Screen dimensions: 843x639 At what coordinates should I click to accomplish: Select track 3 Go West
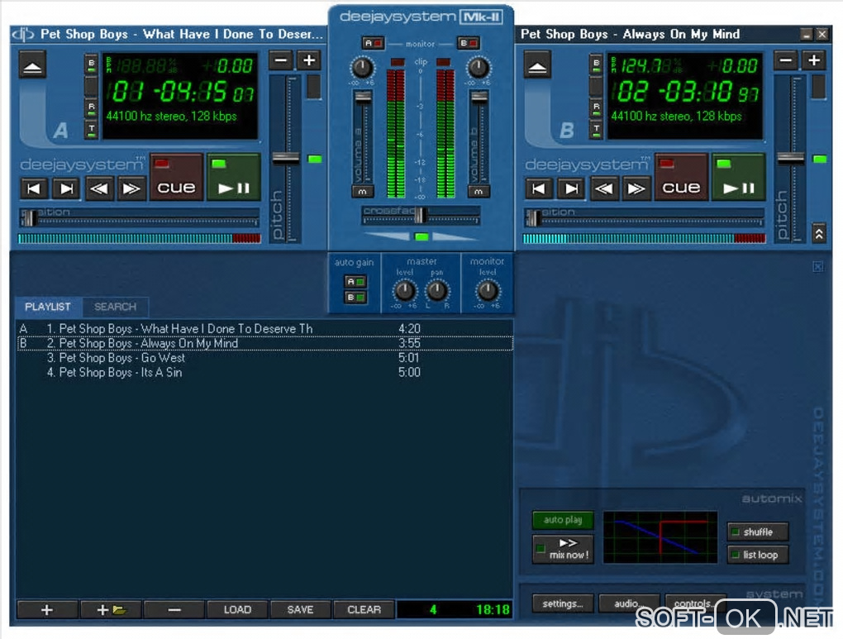click(265, 358)
